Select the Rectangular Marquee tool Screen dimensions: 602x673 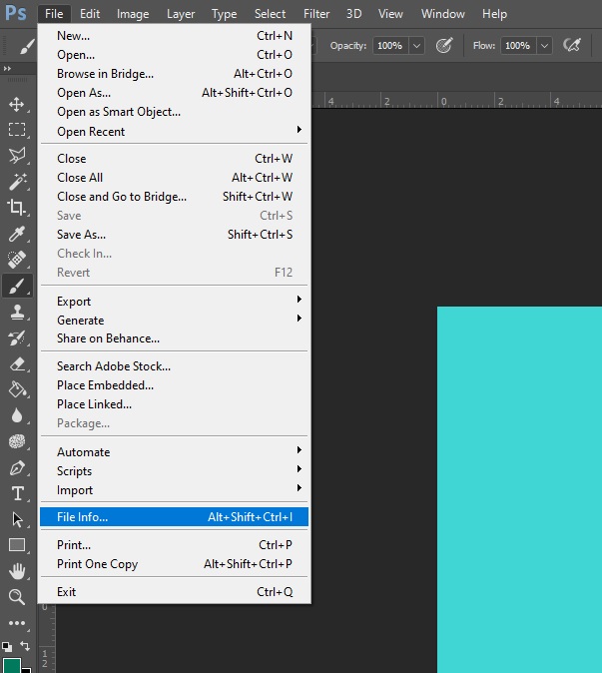[x=17, y=130]
